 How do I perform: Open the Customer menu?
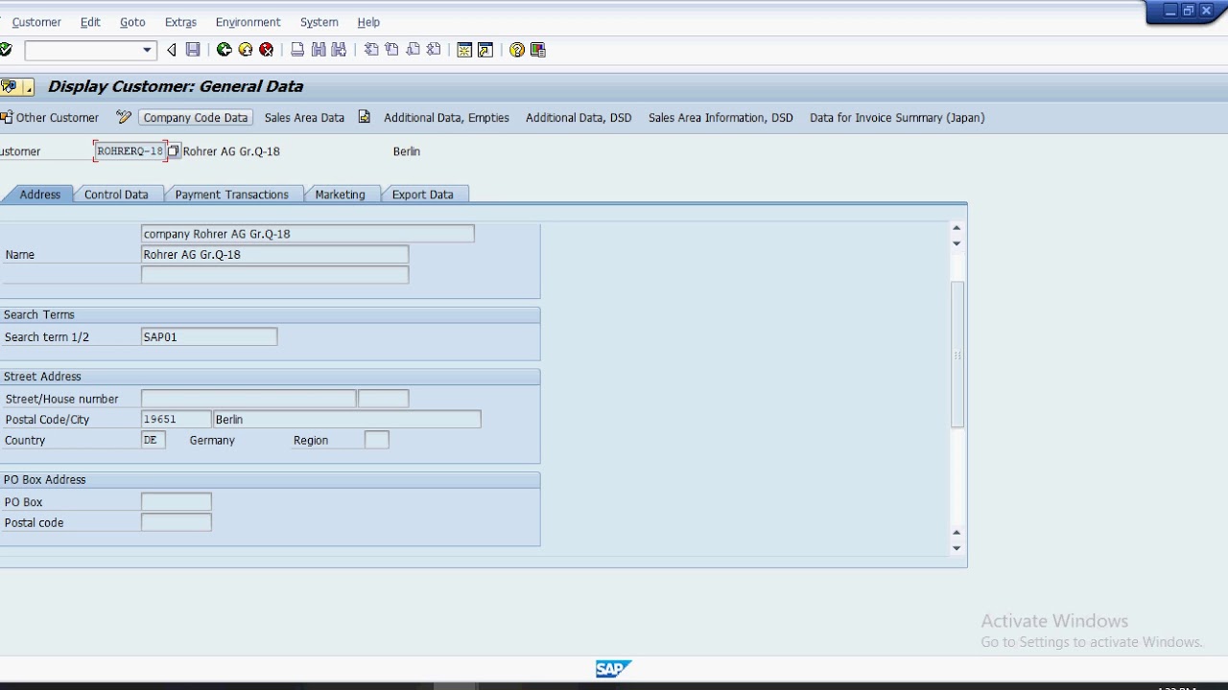pos(36,22)
